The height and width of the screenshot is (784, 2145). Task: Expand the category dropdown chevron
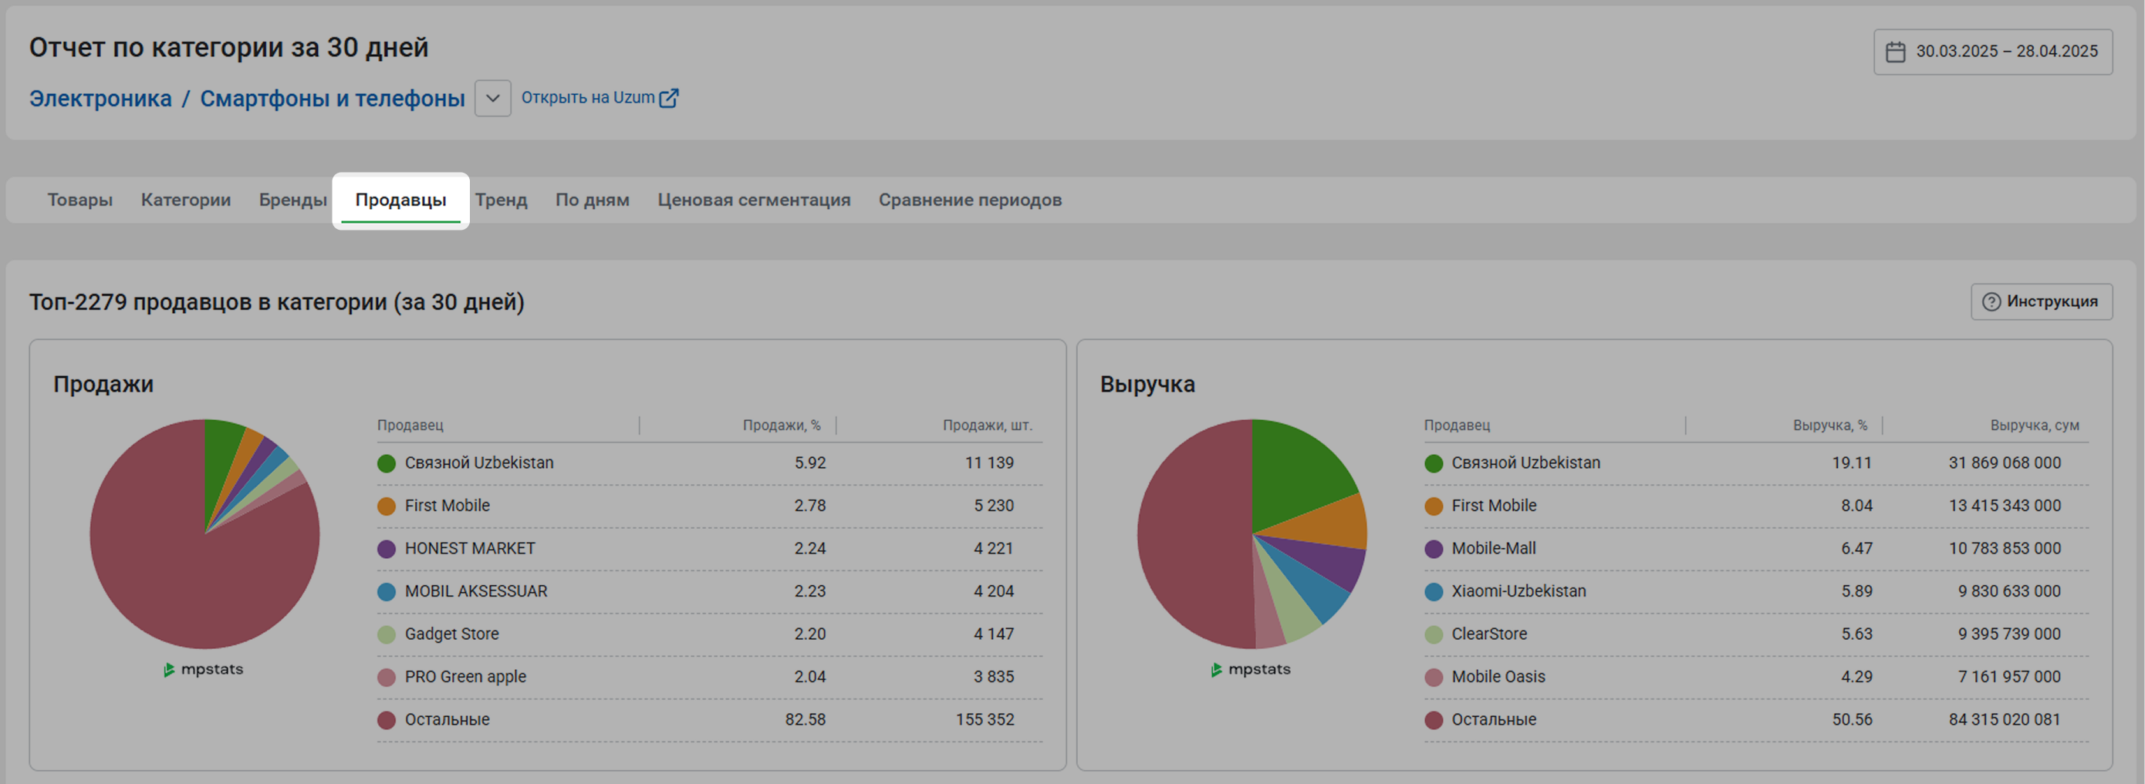[493, 98]
